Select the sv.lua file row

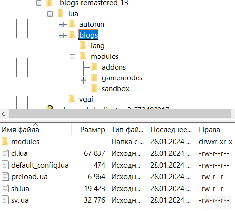(117, 200)
